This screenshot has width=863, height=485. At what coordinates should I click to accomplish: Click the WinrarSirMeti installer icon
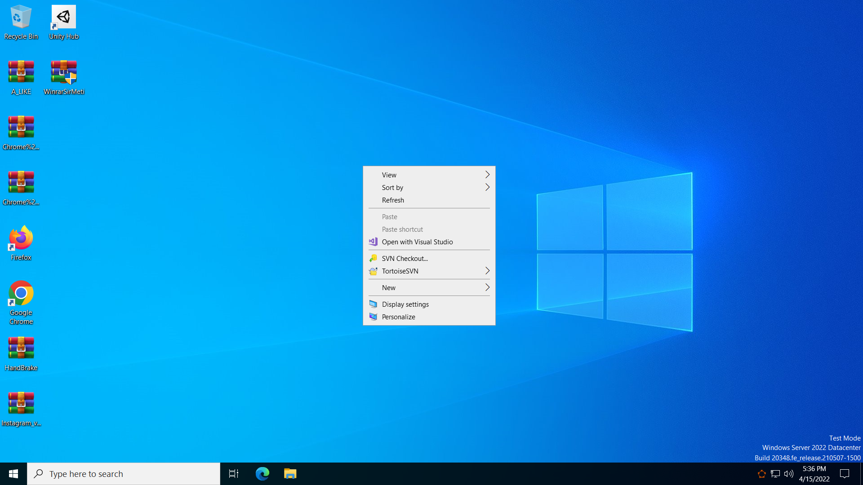tap(64, 77)
